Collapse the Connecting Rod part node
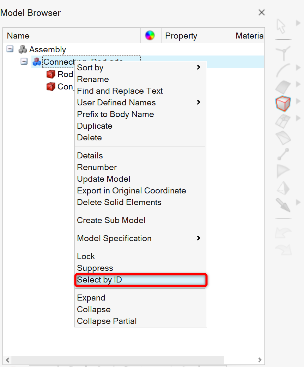This screenshot has width=304, height=367. pyautogui.click(x=24, y=62)
